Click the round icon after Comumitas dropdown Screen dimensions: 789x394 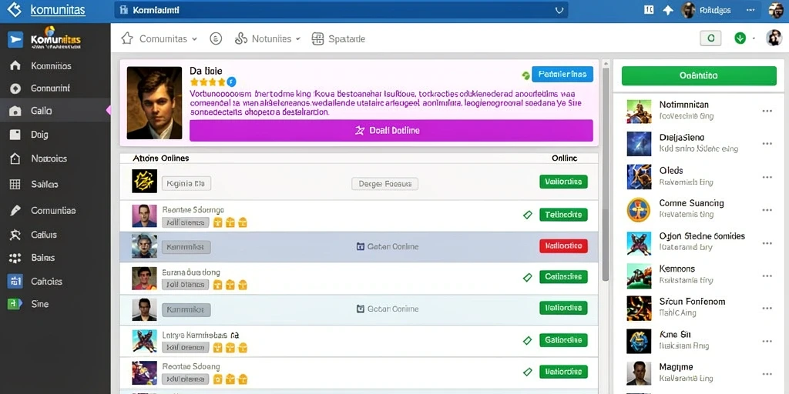[x=216, y=38]
